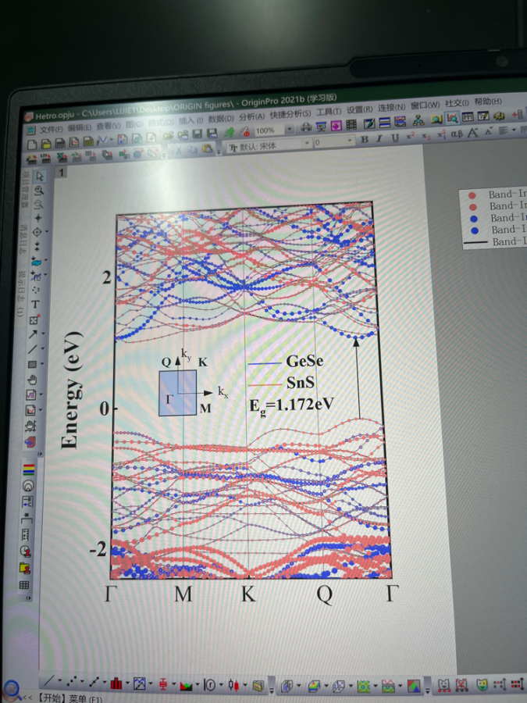The height and width of the screenshot is (703, 527).
Task: Open the 窗口(W) menu
Action: 425,105
